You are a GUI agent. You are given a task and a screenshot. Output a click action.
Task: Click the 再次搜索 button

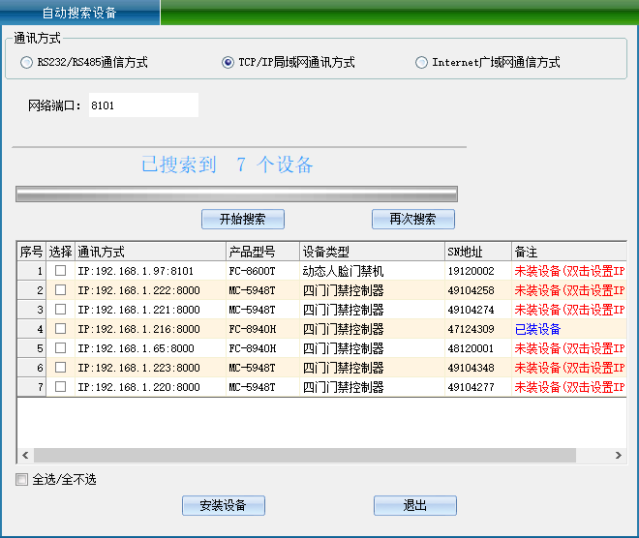pos(412,219)
